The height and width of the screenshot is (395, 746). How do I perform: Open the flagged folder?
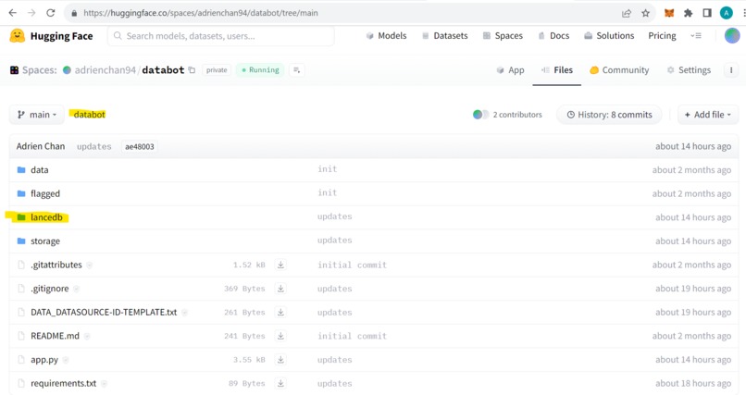[x=45, y=193]
